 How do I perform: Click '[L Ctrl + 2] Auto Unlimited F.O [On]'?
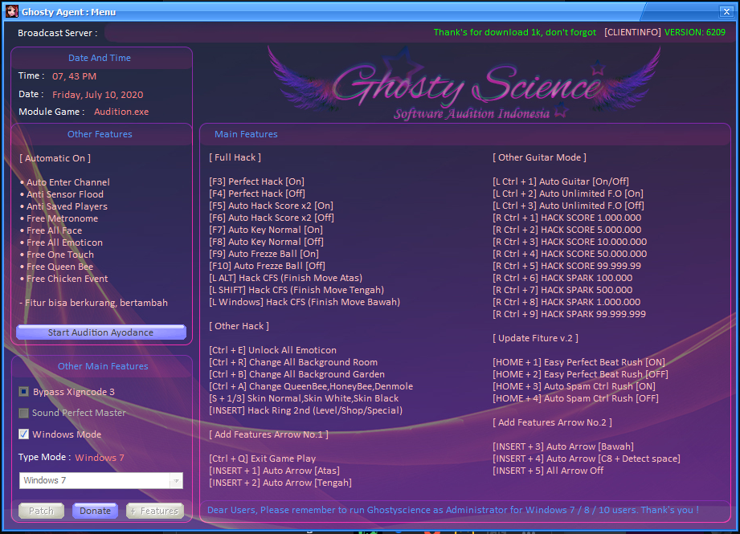click(x=568, y=194)
